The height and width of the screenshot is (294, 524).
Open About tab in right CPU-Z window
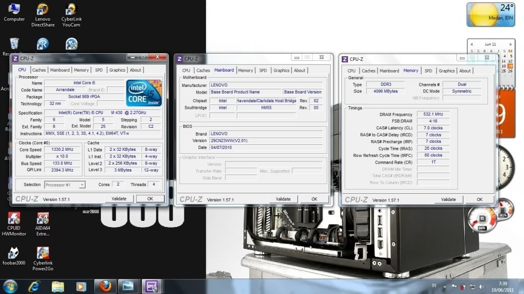click(x=465, y=71)
